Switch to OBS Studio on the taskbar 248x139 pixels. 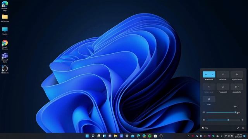point(161,136)
